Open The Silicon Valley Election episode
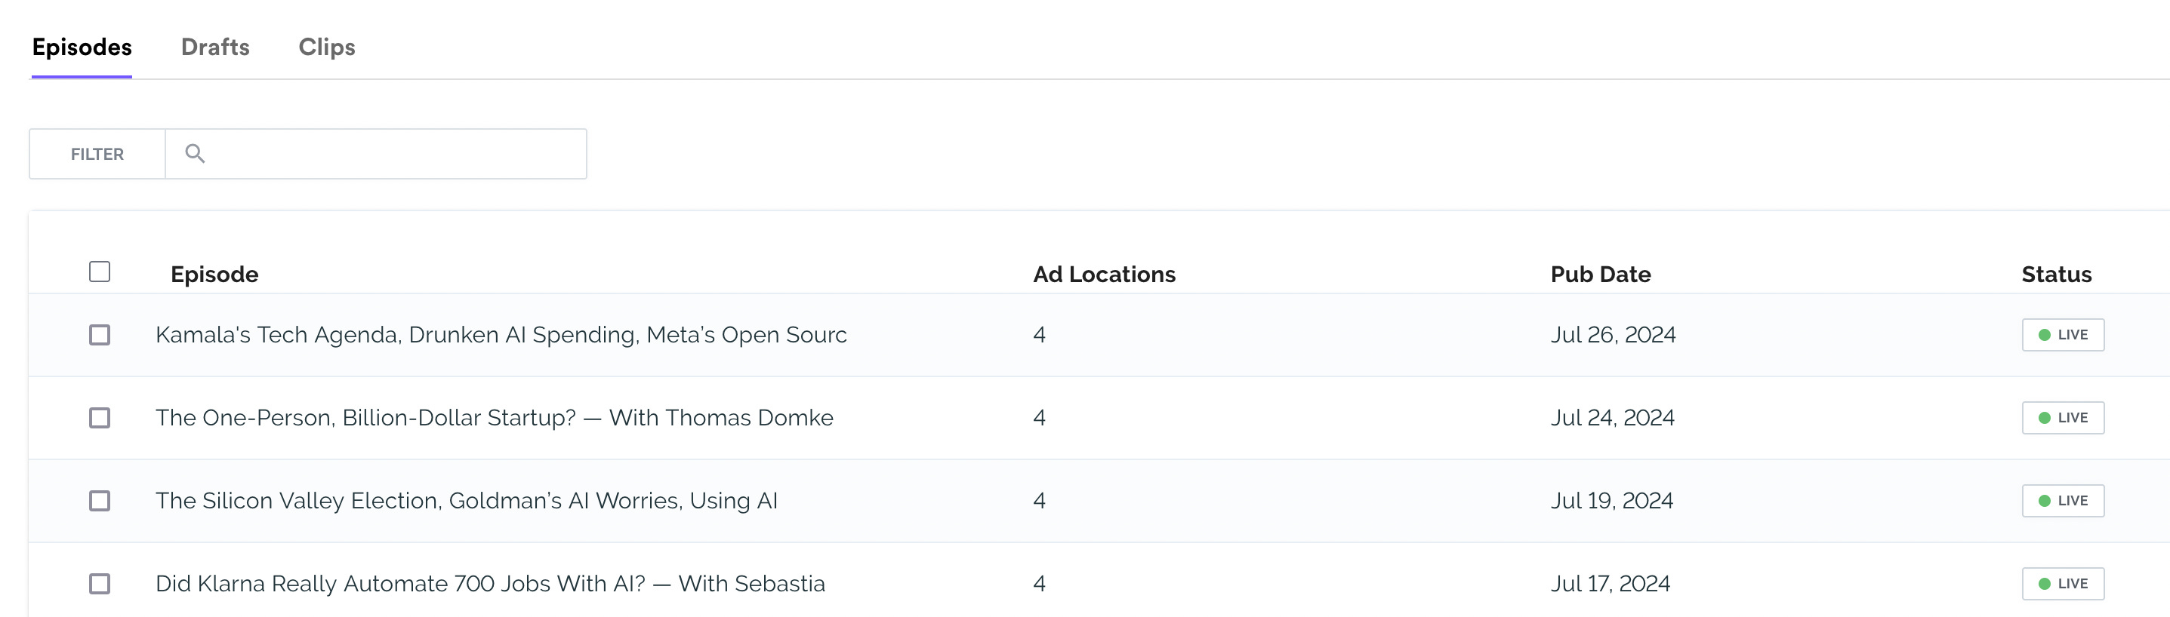Image resolution: width=2170 pixels, height=617 pixels. pos(466,501)
